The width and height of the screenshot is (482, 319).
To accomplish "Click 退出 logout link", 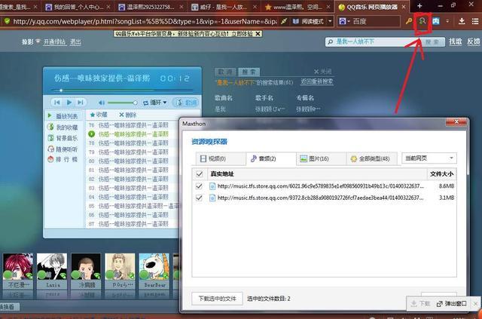I will click(75, 41).
